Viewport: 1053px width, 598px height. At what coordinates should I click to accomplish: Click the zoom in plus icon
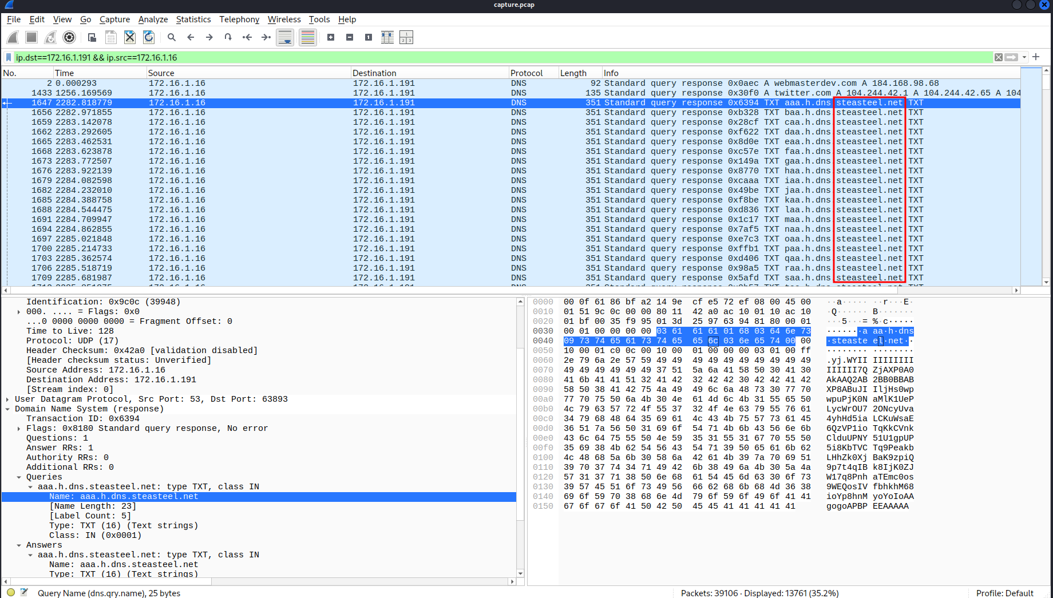tap(331, 38)
